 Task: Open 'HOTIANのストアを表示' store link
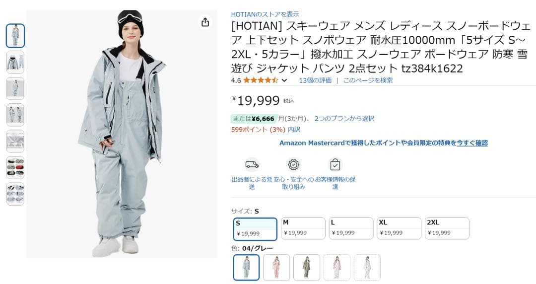tap(265, 14)
